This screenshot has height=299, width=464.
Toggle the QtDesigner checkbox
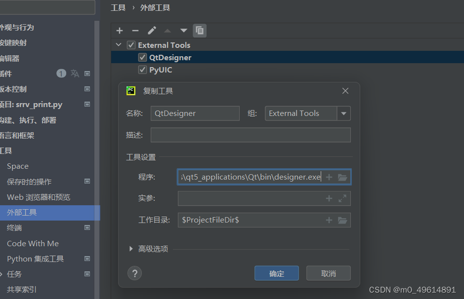point(142,57)
